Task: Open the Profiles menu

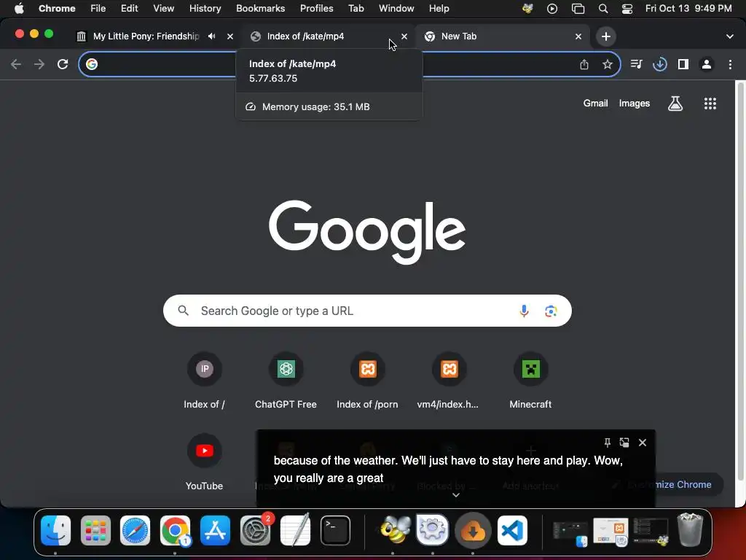Action: point(316,9)
